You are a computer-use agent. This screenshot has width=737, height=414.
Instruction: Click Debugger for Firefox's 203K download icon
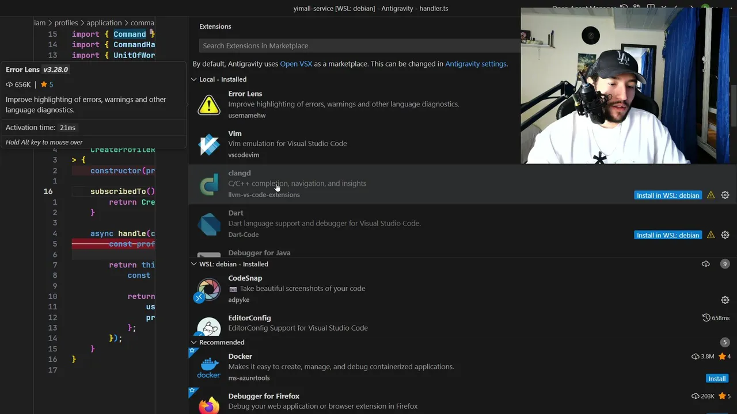pyautogui.click(x=695, y=396)
